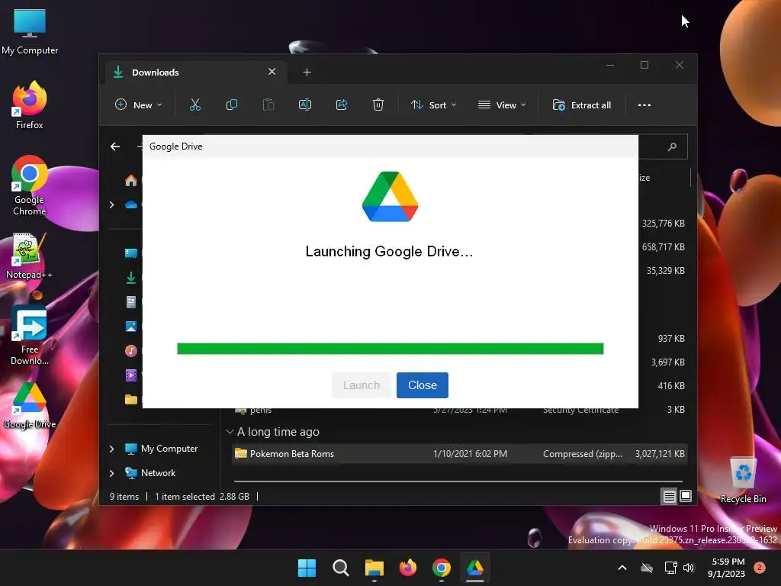The height and width of the screenshot is (586, 781).
Task: Open taskbar Search
Action: tap(341, 568)
